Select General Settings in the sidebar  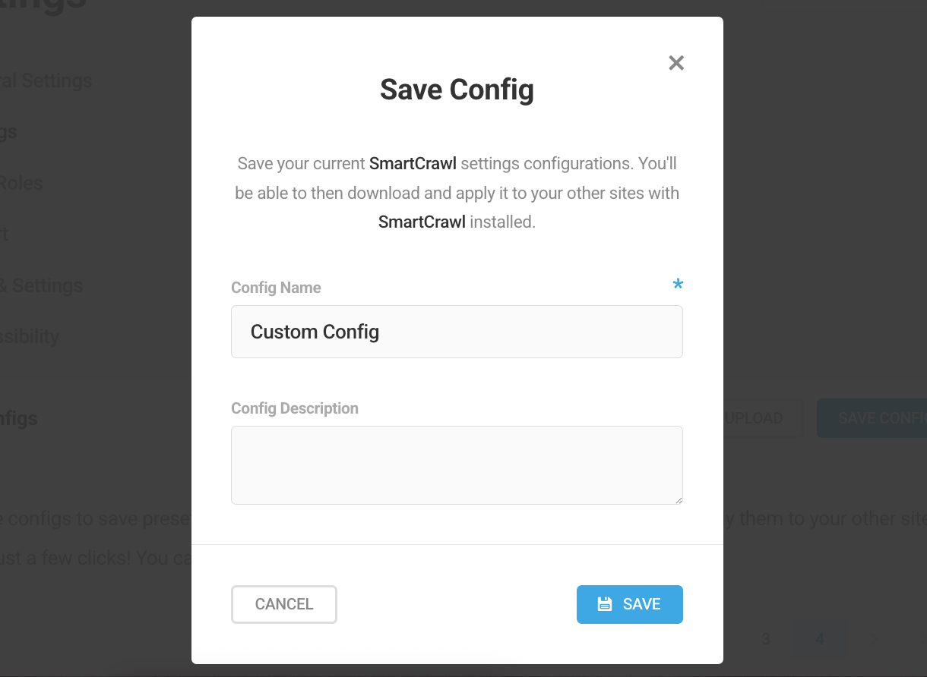click(x=46, y=80)
